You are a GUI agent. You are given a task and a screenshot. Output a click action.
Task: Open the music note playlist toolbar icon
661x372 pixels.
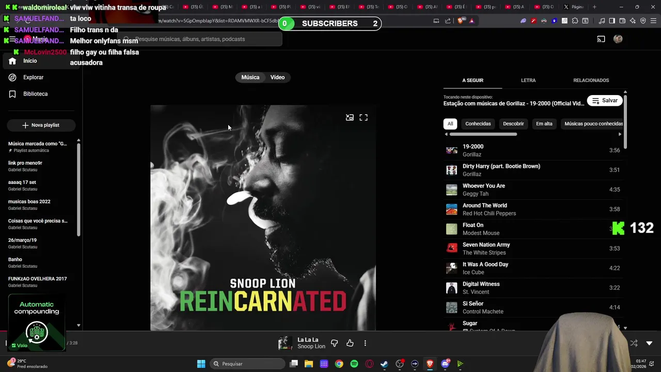[602, 21]
